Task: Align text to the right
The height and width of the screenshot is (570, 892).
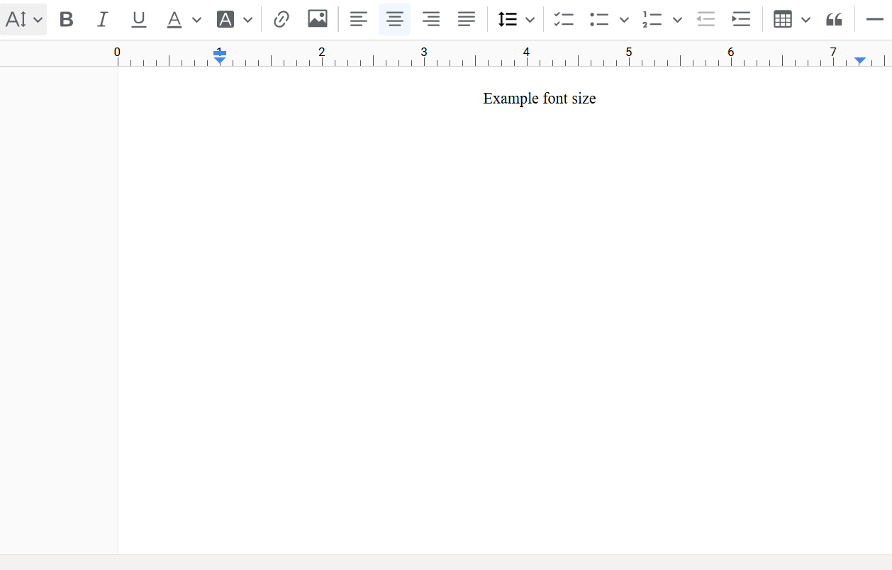Action: tap(431, 20)
